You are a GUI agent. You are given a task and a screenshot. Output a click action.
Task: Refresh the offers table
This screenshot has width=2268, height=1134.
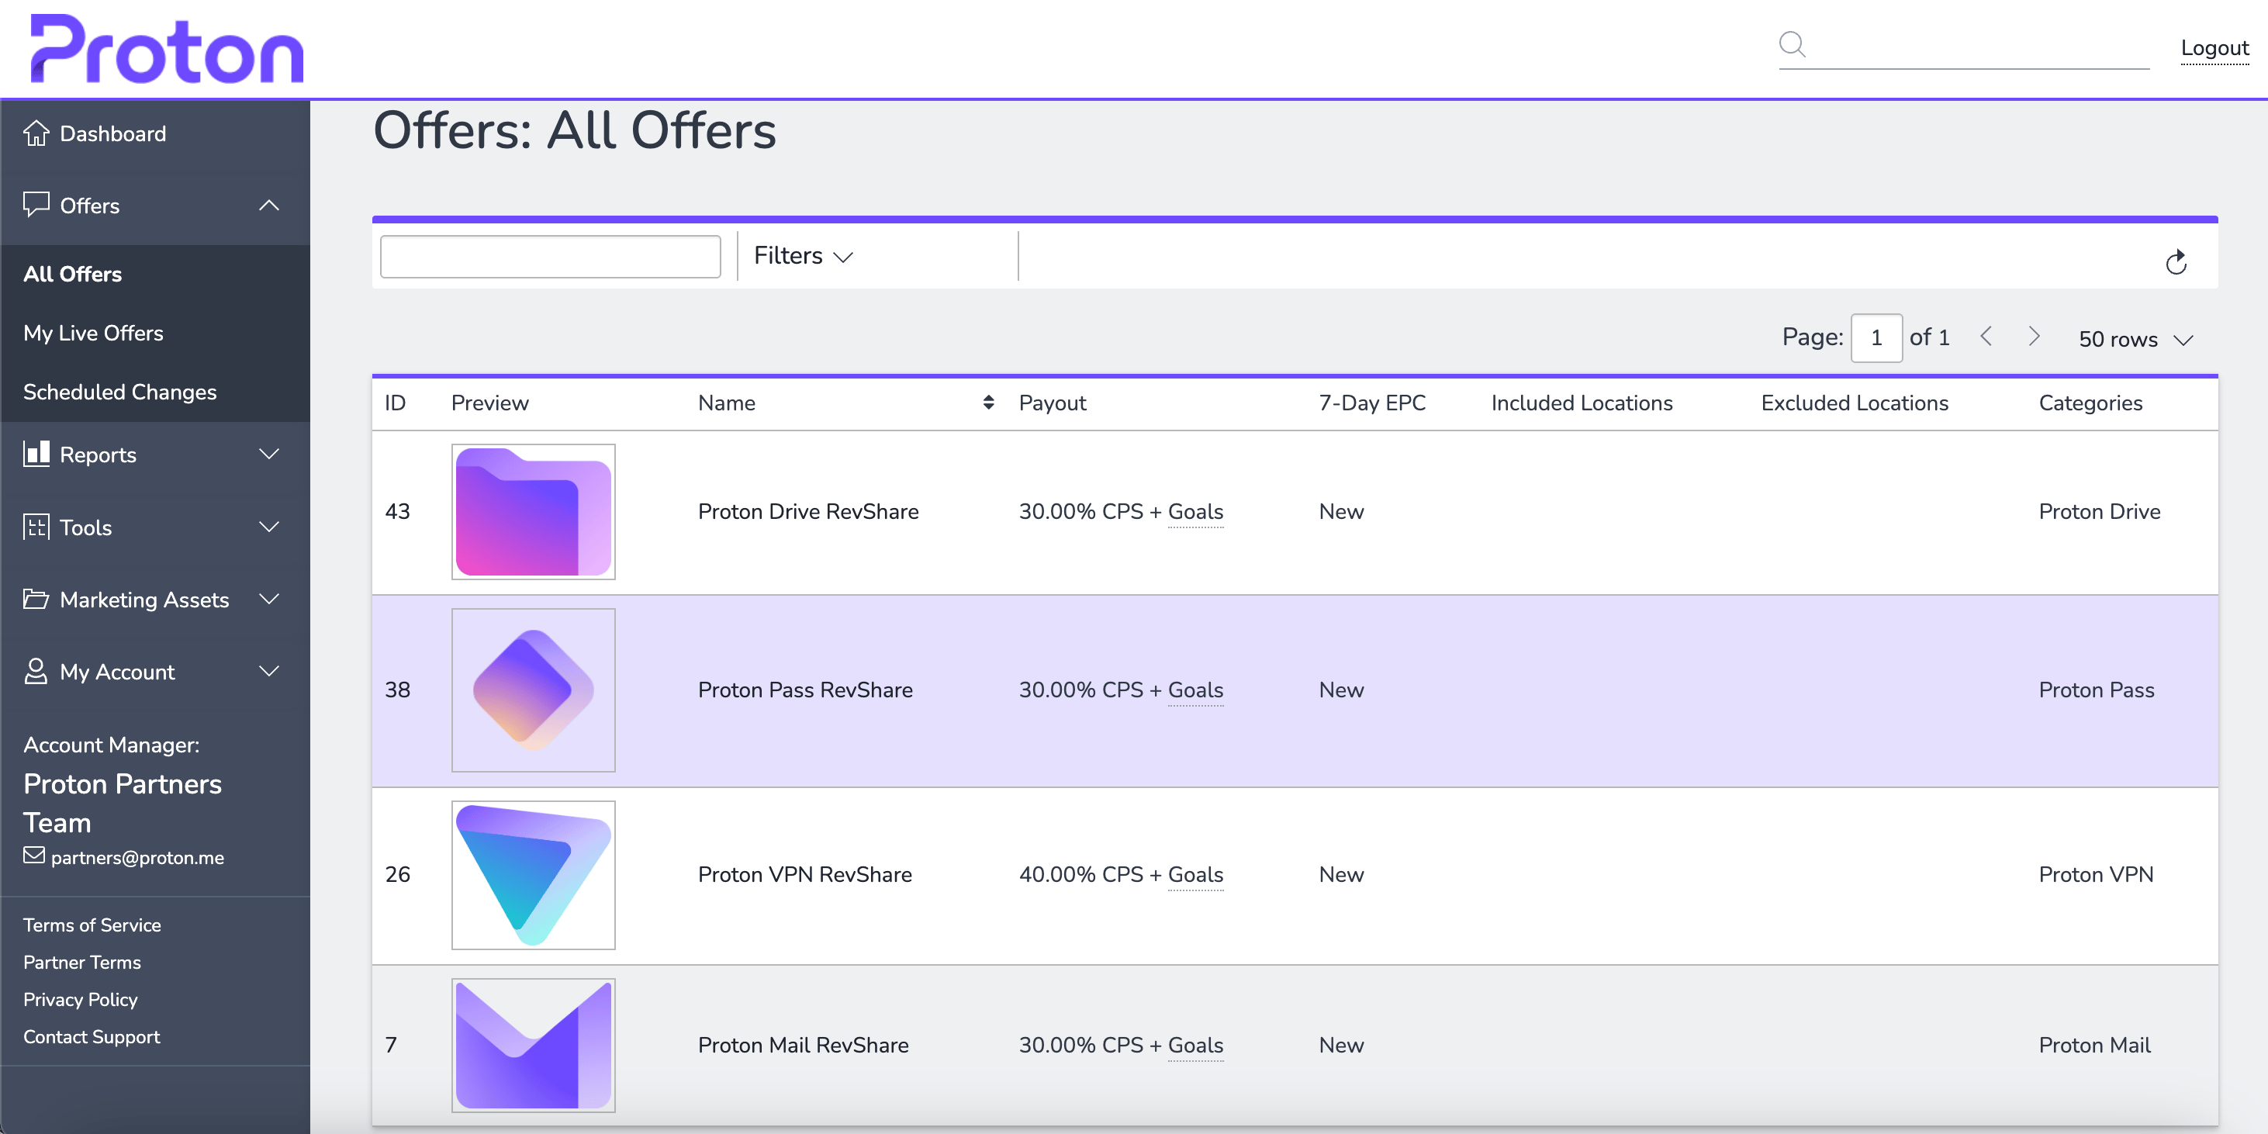[2176, 261]
